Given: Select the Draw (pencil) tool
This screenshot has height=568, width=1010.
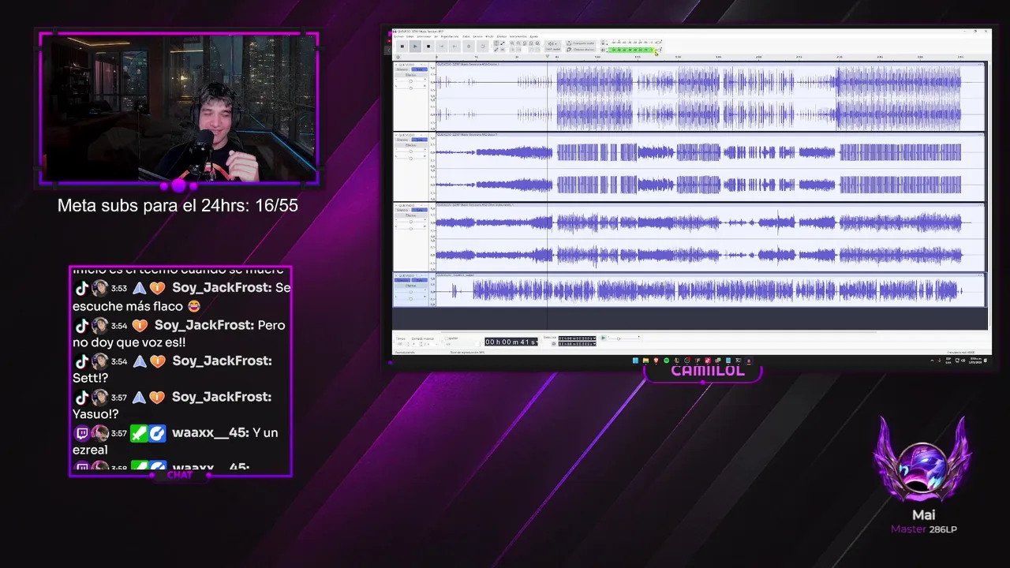Looking at the screenshot, I should 496,50.
